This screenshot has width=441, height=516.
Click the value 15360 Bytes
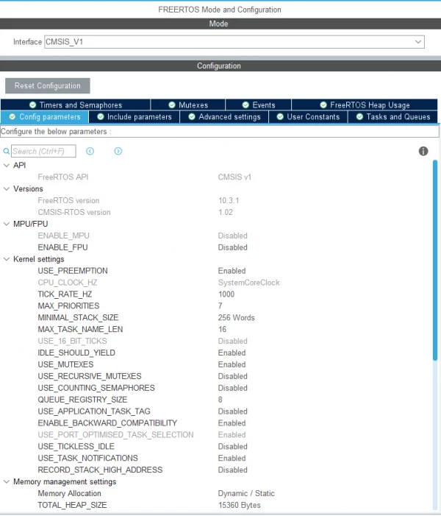click(239, 505)
